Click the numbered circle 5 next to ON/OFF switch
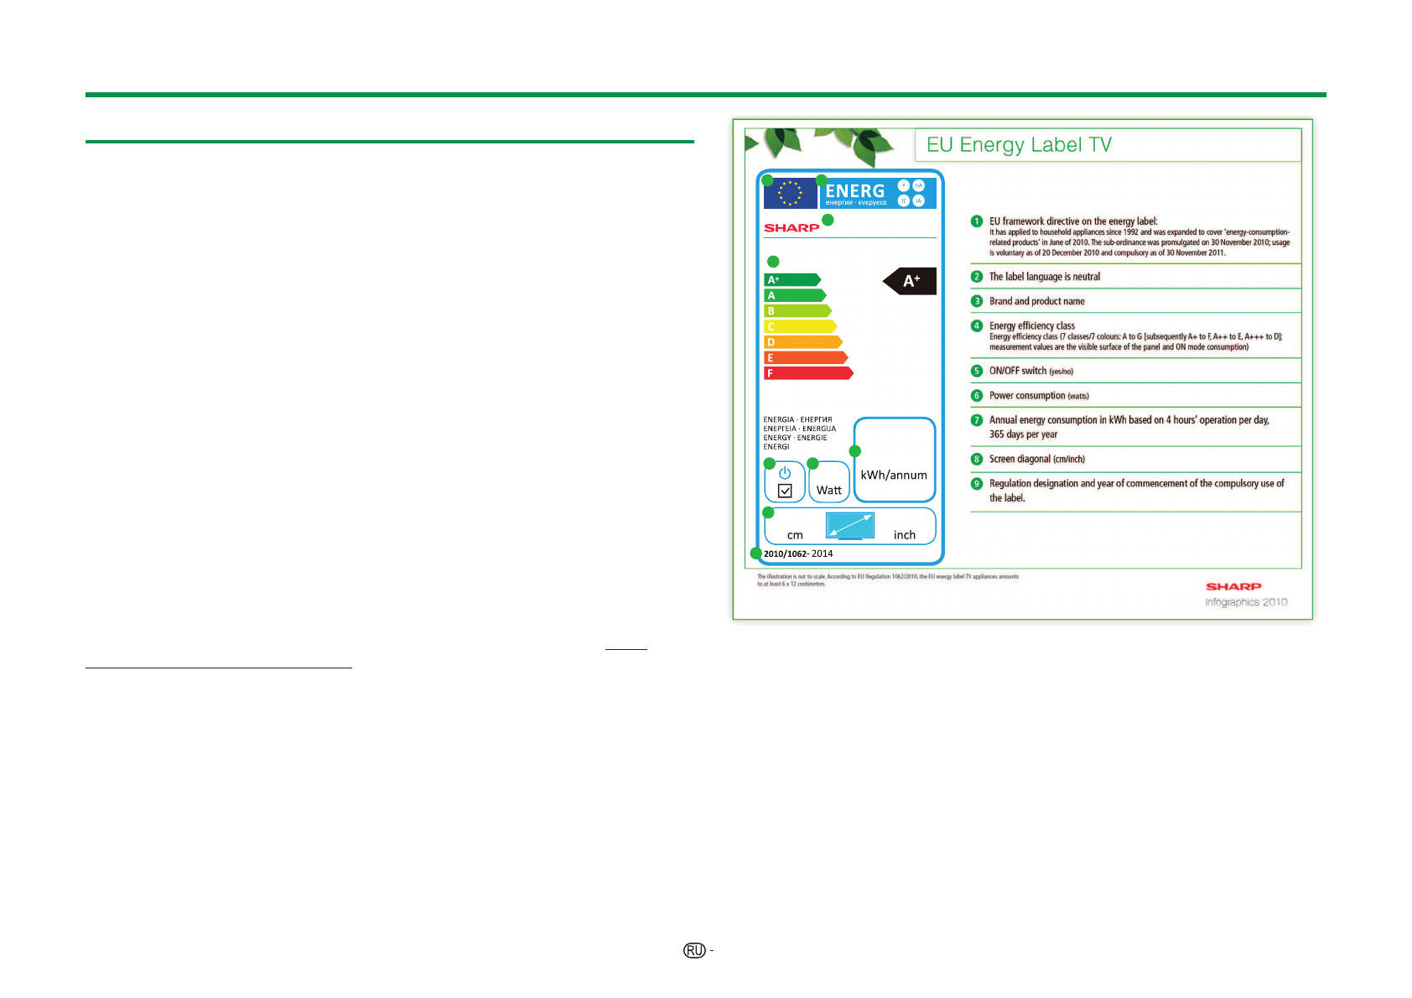This screenshot has width=1412, height=998. (x=977, y=371)
